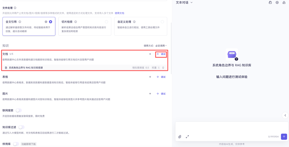Select the 切片检索 card title
The image size is (289, 147).
coord(67,22)
